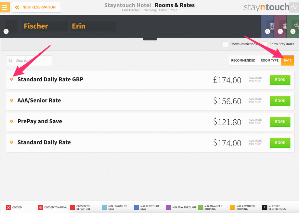Image resolution: width=299 pixels, height=213 pixels.
Task: Click Max Length of Stay swatch
Action: tap(136, 207)
